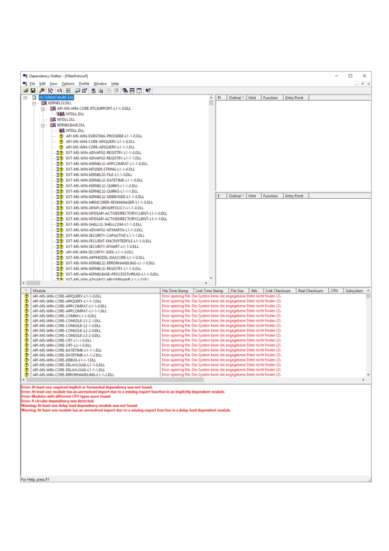Viewport: 389px width, 551px height.
Task: Select EXT-MS-WIN-KERNELBASE-PROCESSTHREAD-L1-1-0.DLL tree row
Action: pos(112,274)
